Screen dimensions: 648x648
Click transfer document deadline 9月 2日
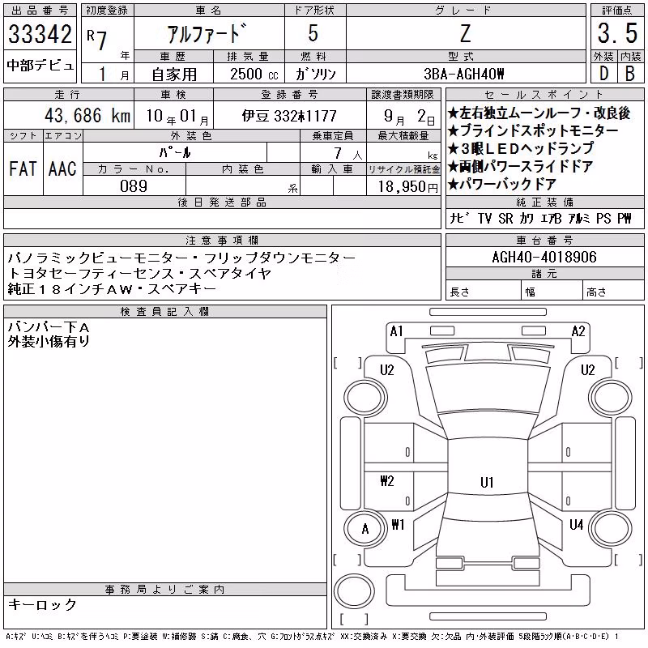pyautogui.click(x=409, y=117)
